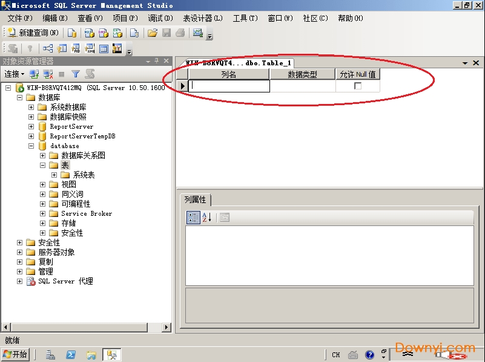Click the Relationships icon in designer toolbar
This screenshot has height=362, width=485.
47,49
